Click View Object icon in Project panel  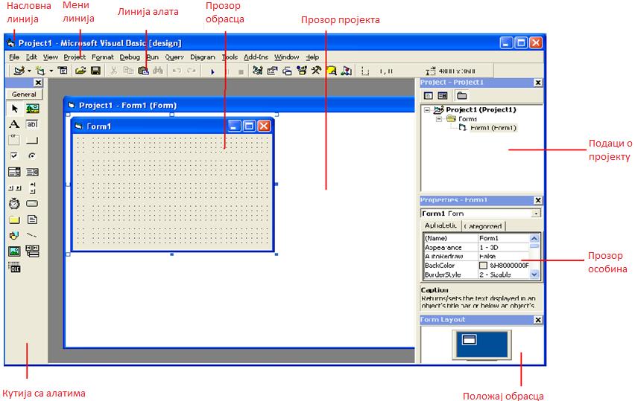[443, 96]
